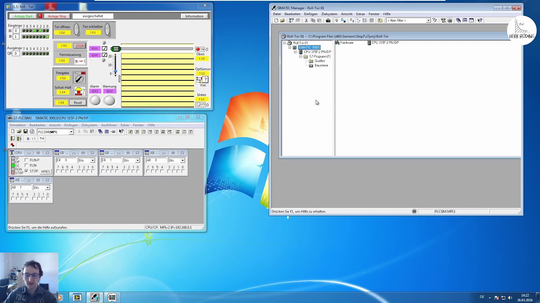Click the context help icon in PLCSIM toolbar
The height and width of the screenshot is (303, 540).
tap(121, 132)
